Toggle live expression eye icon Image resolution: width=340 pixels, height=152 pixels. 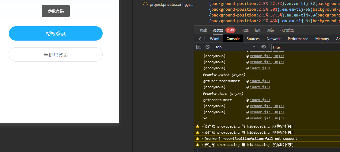[x=264, y=47]
